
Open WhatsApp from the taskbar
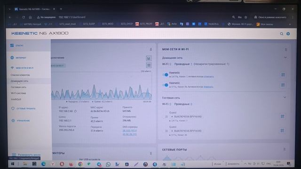(108, 164)
